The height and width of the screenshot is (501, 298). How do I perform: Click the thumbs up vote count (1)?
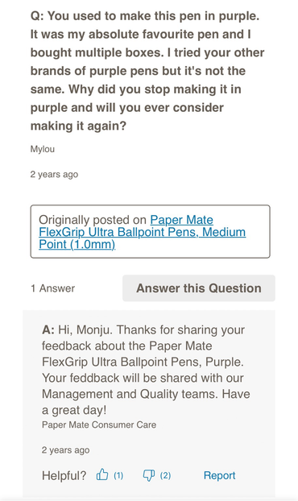[x=118, y=475]
